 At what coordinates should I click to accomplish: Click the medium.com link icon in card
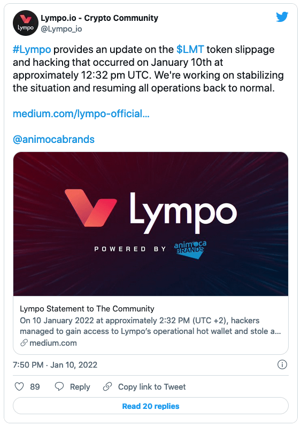click(x=24, y=343)
